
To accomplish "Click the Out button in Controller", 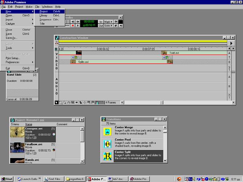I will pyautogui.click(x=101, y=25).
